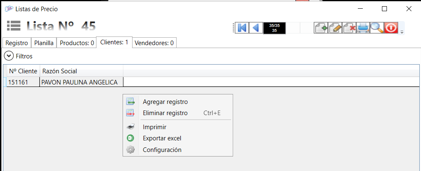Select Eliminar registro in context menu

[165, 113]
